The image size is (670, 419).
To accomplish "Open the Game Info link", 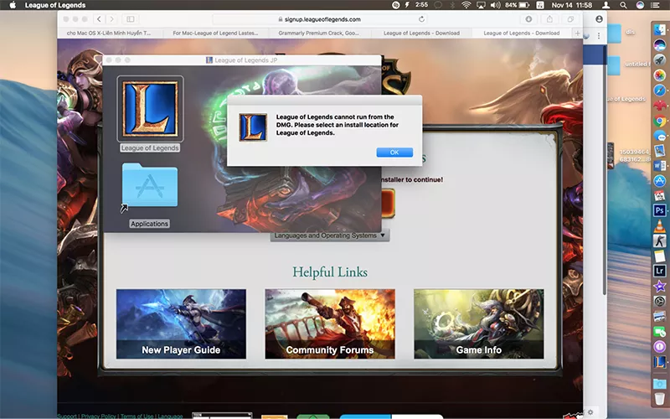I will pyautogui.click(x=478, y=324).
